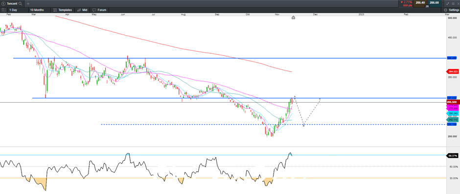The height and width of the screenshot is (194, 460).
Task: Click the Templates list icon
Action: (55, 10)
